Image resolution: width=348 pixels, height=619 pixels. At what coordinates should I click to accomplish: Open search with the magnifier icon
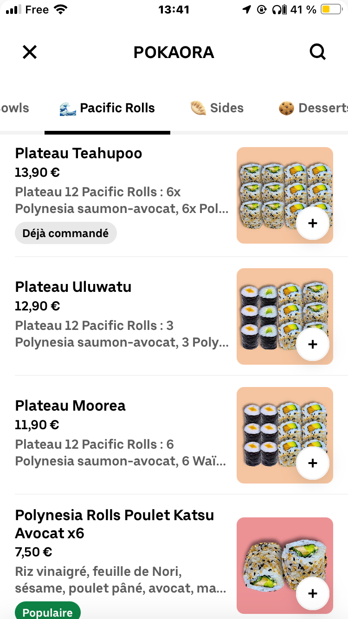tap(318, 52)
